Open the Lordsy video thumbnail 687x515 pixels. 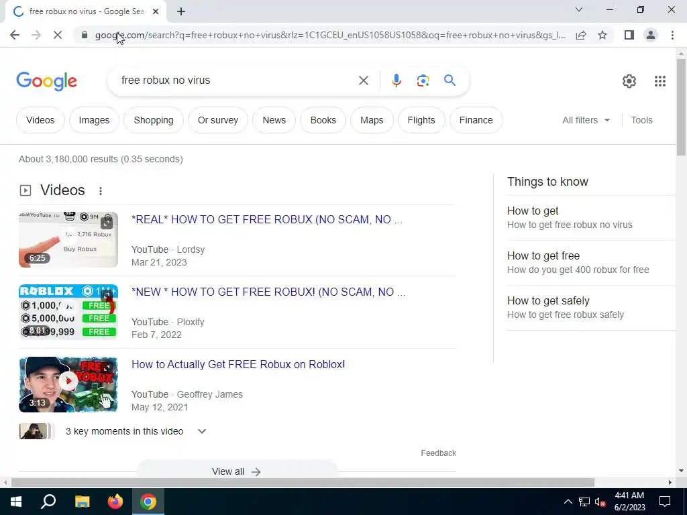pos(68,239)
